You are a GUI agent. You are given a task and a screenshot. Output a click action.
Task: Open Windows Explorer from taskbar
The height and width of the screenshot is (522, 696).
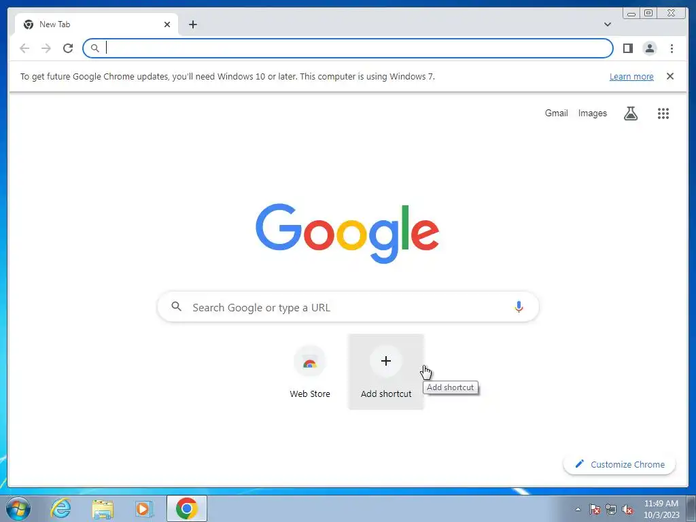(x=103, y=508)
